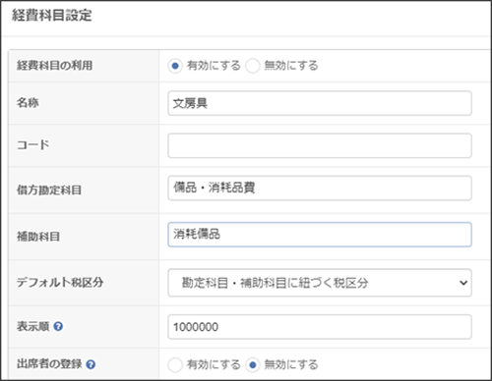
Task: Click the 借方勘定科目 row label
Action: 49,190
